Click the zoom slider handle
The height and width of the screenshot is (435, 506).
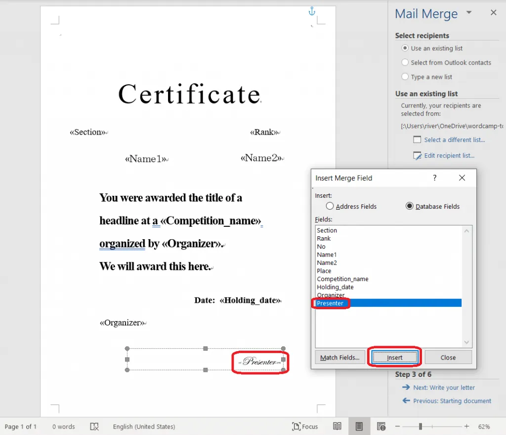pyautogui.click(x=420, y=427)
